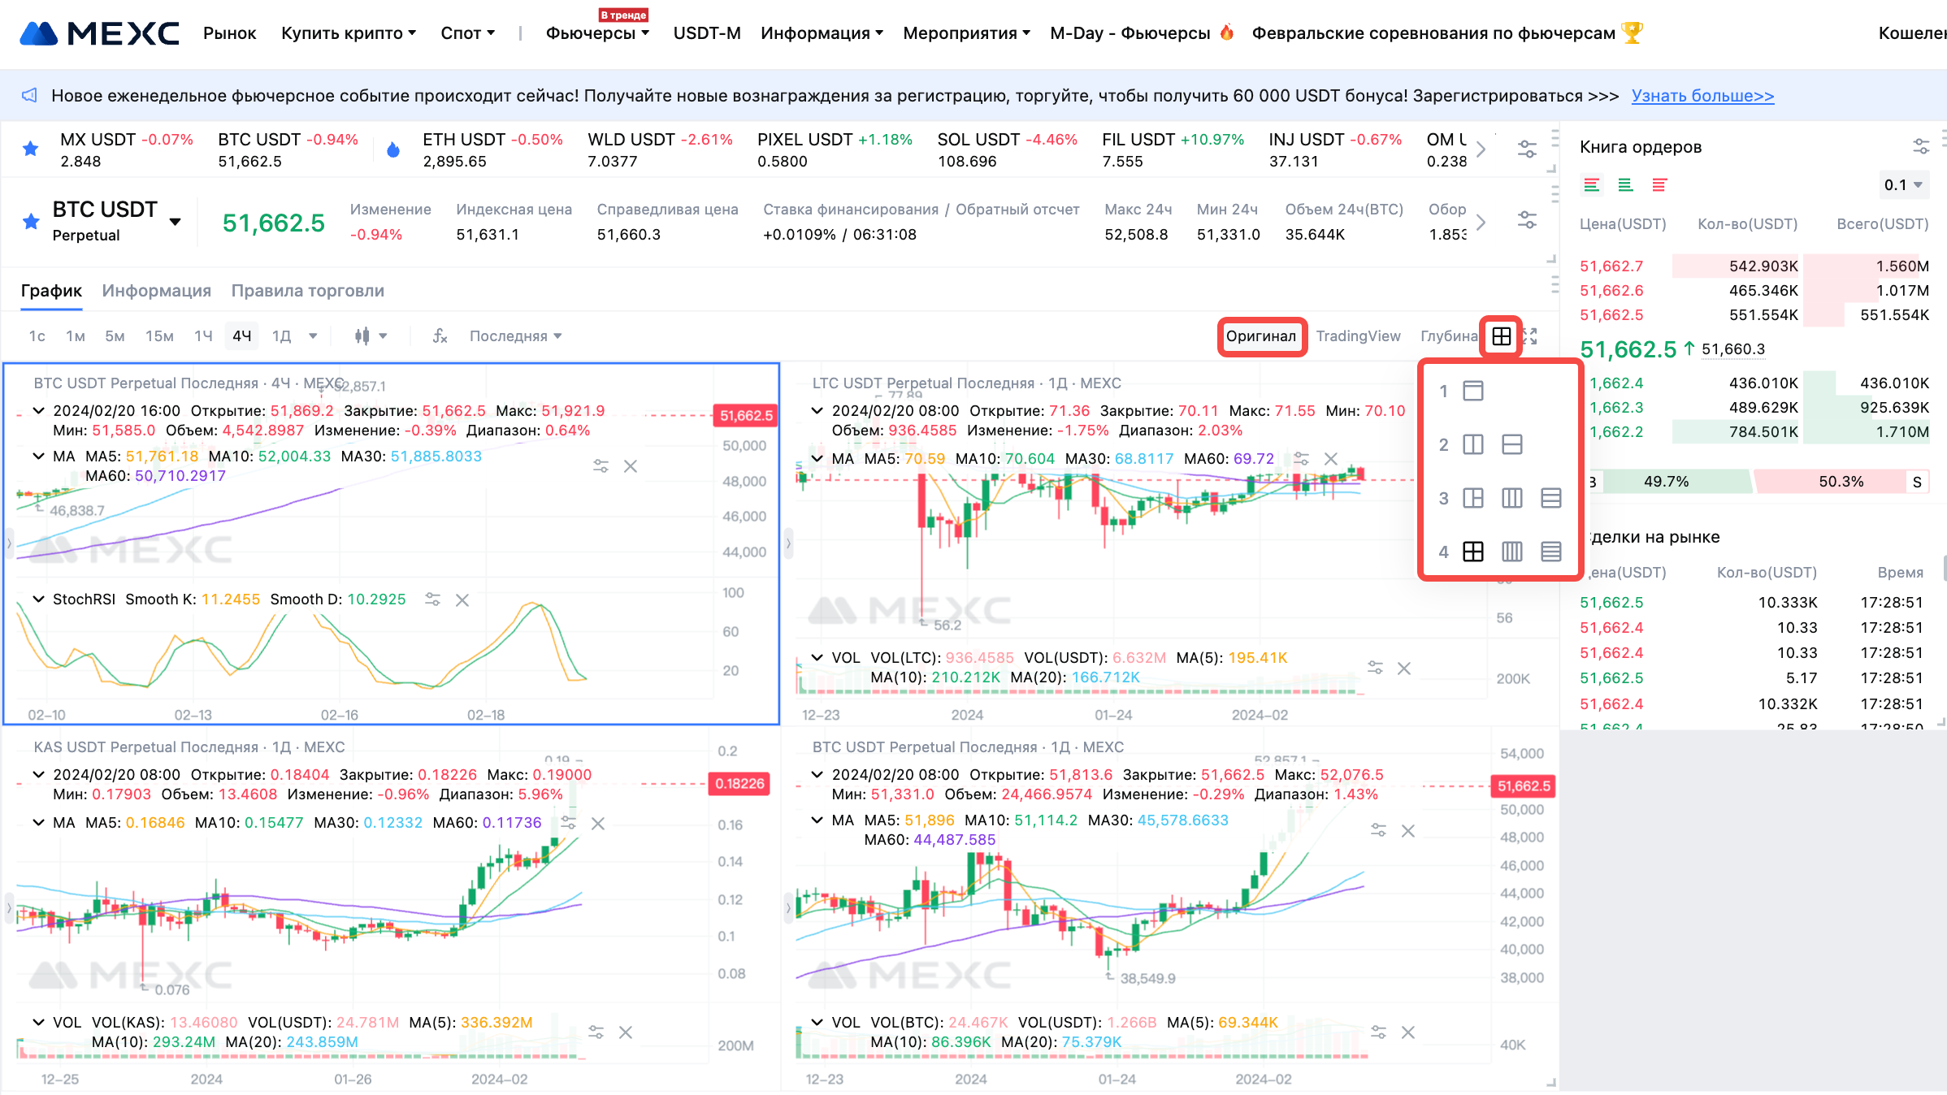Viewport: 1947px width, 1095px height.
Task: Select the 15м timeframe
Action: click(x=159, y=336)
